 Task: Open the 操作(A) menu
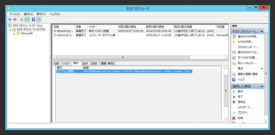[x=29, y=14]
